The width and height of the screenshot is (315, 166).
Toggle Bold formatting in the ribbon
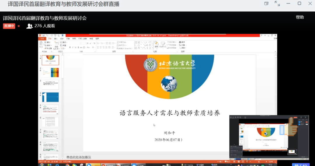(x=70, y=47)
